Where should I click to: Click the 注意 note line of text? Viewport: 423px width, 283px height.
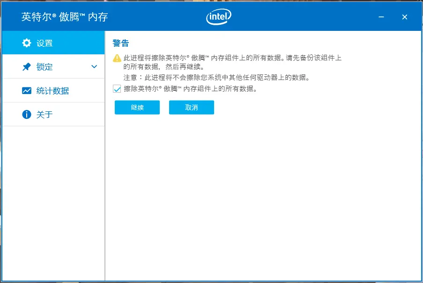click(x=213, y=77)
